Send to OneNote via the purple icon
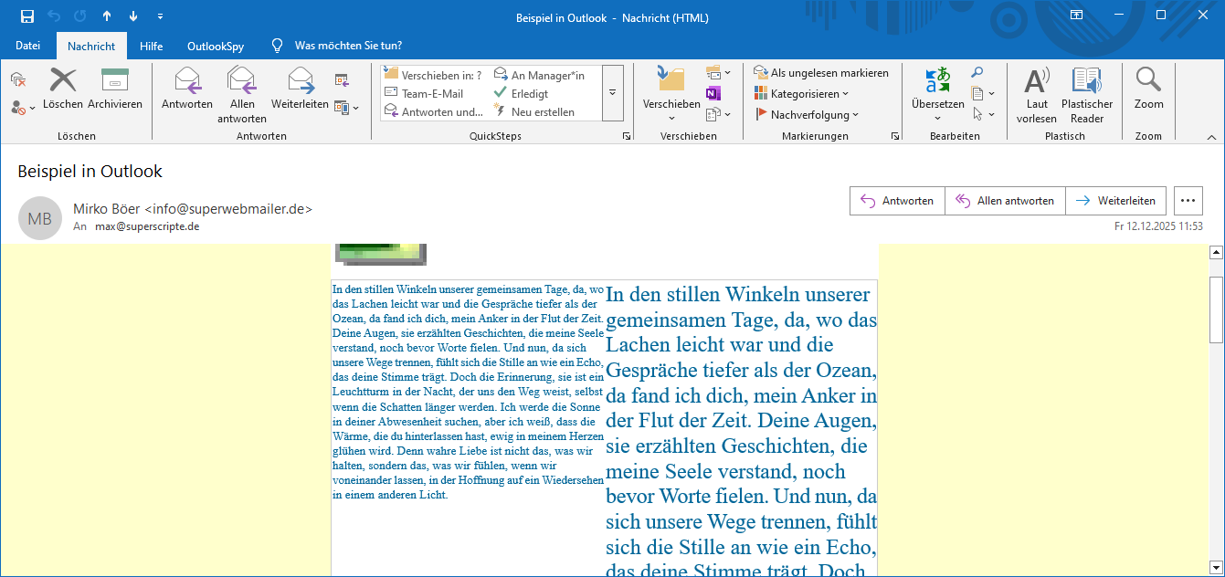Image resolution: width=1225 pixels, height=577 pixels. 713,93
